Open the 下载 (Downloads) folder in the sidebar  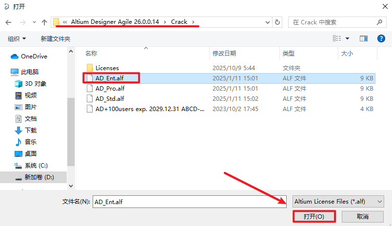point(30,131)
